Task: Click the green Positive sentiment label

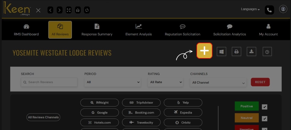Action: tap(247, 106)
